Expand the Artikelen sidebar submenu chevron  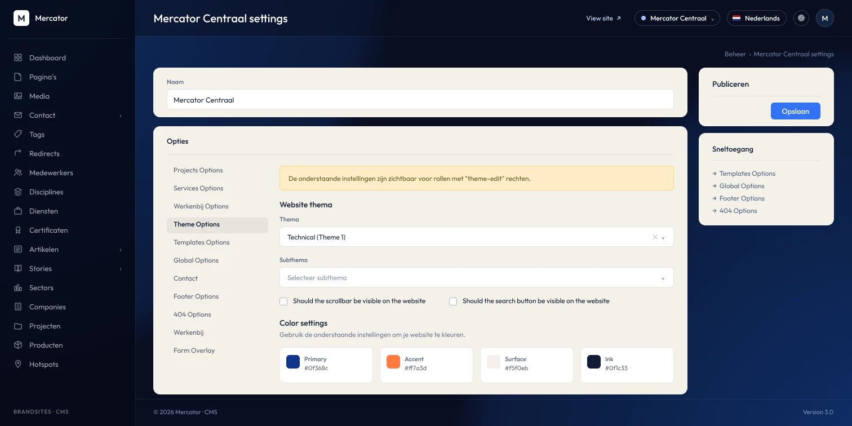[x=121, y=250]
